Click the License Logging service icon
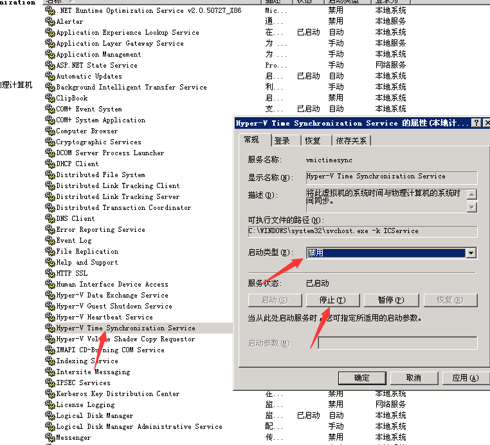490x445 pixels. point(50,404)
